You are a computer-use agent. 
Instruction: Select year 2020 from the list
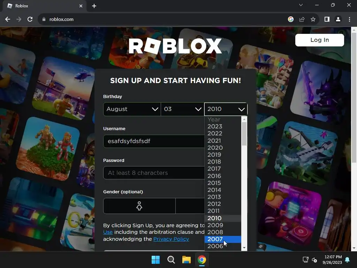[x=223, y=148]
